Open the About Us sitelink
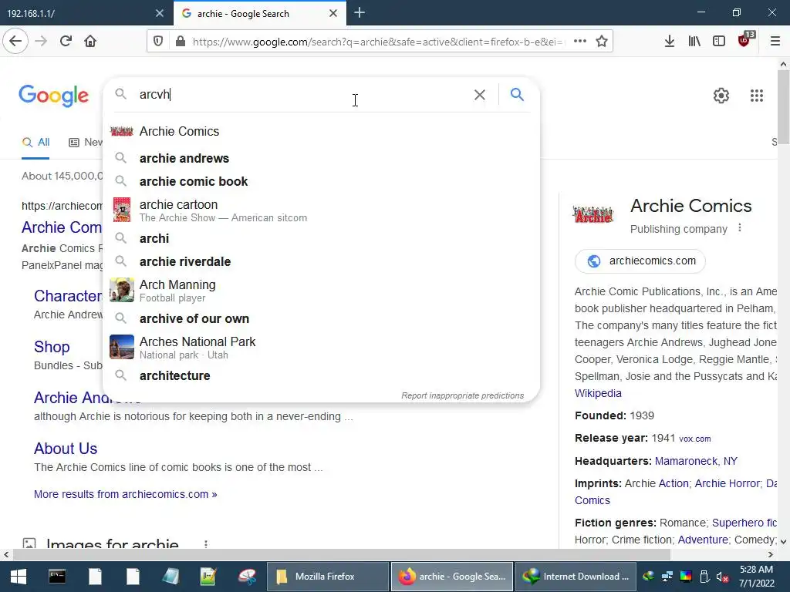 coord(66,449)
